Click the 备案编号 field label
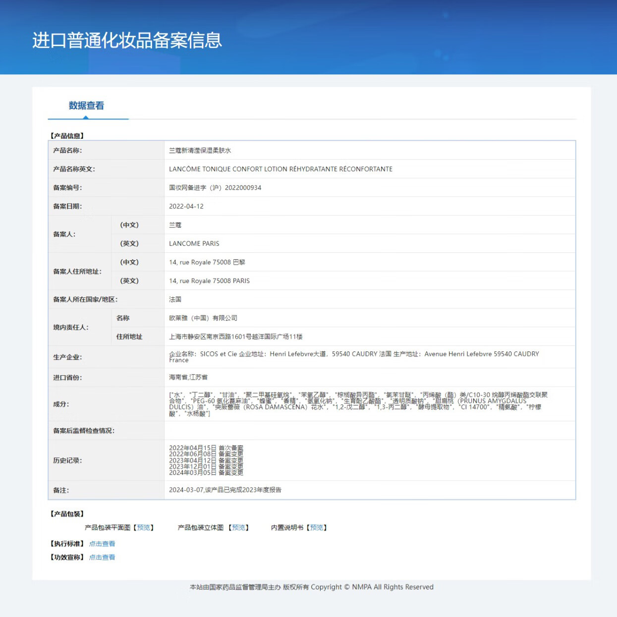 67,188
